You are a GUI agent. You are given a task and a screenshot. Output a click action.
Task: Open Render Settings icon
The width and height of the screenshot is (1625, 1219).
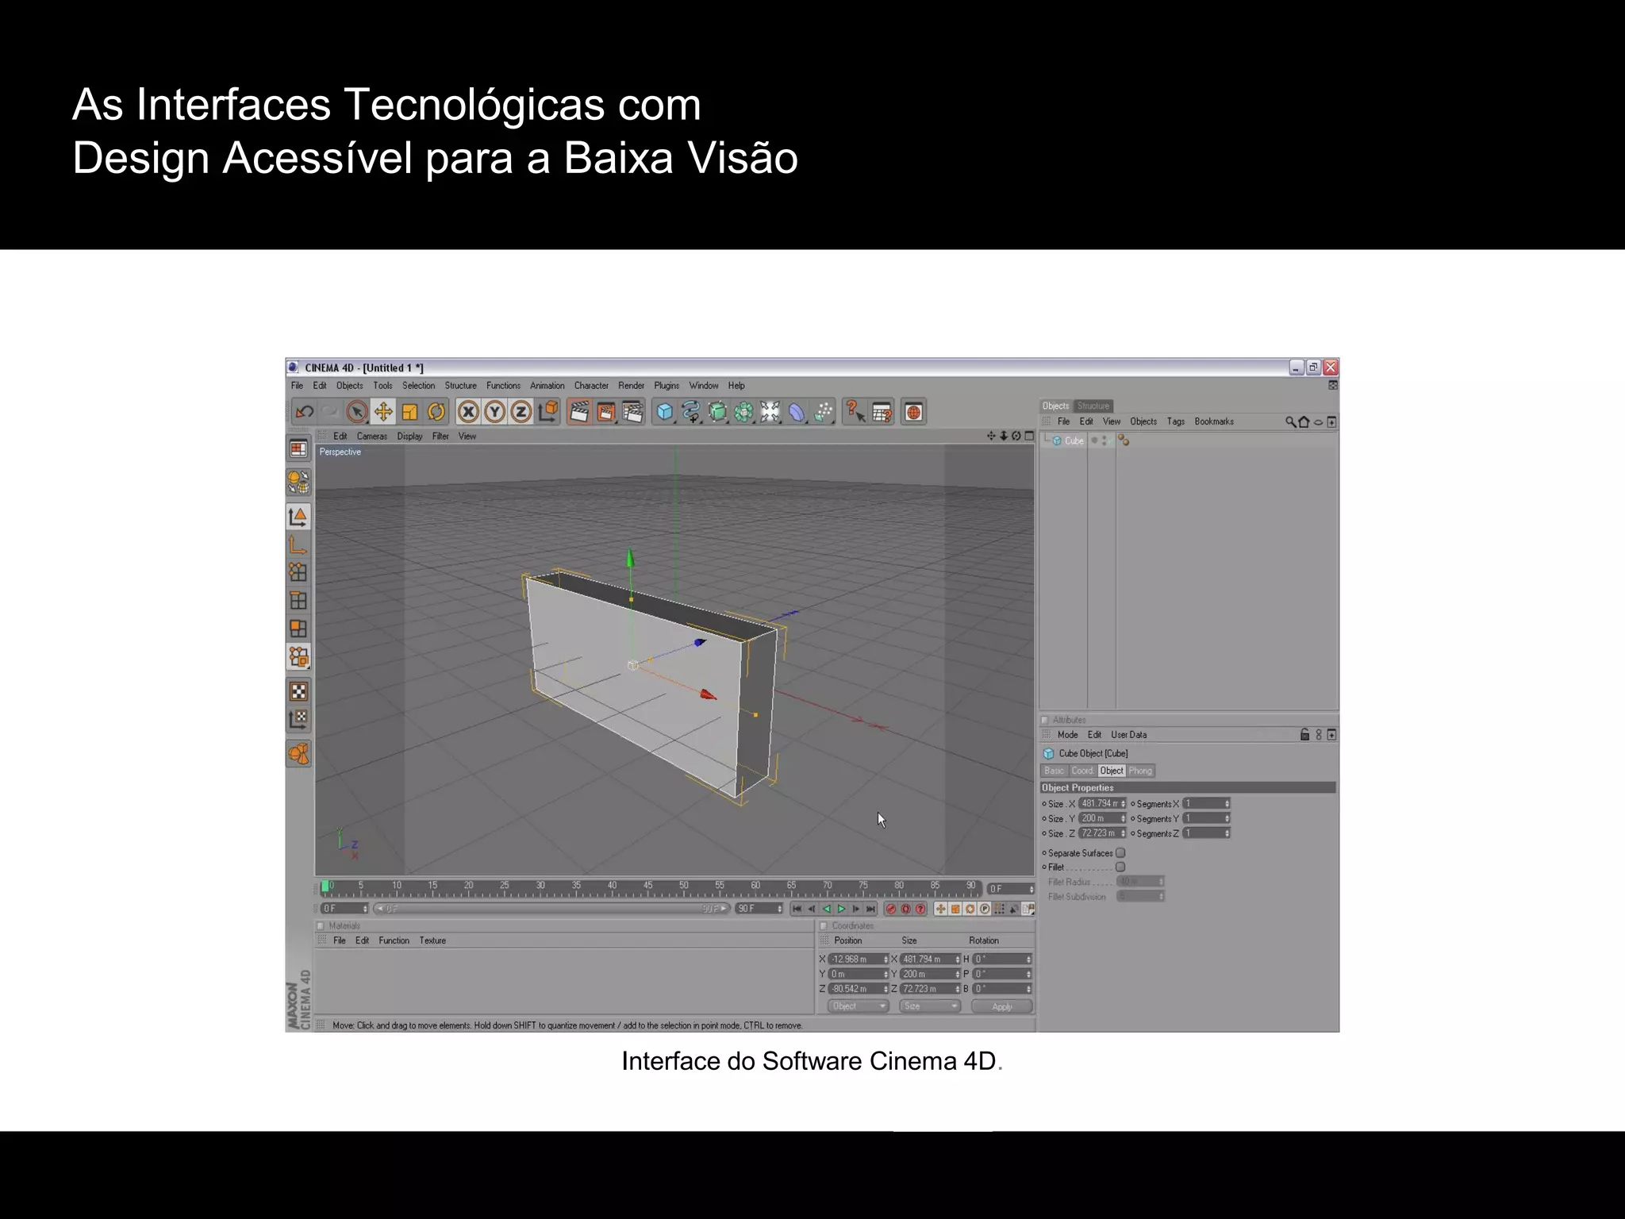click(x=632, y=412)
